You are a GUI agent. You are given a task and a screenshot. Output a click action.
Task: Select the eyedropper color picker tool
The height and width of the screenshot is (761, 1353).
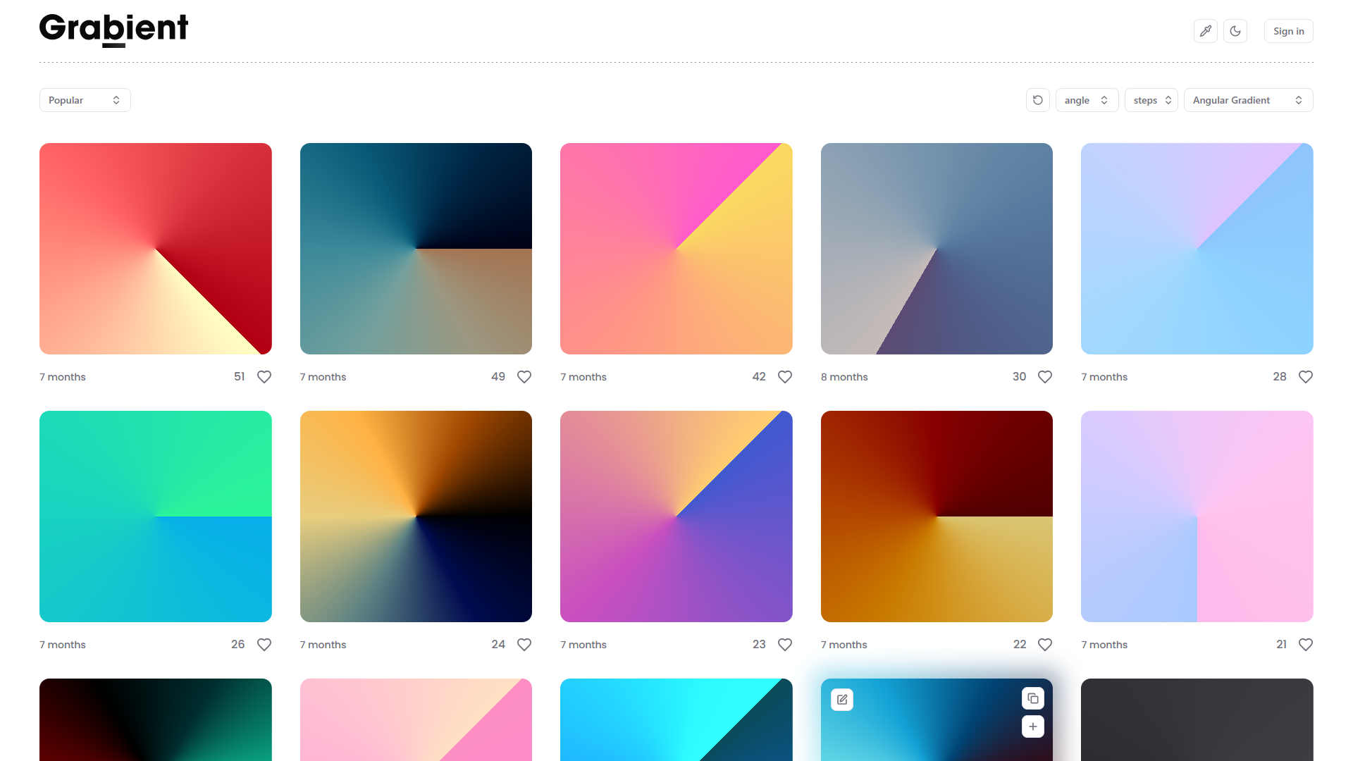coord(1205,31)
